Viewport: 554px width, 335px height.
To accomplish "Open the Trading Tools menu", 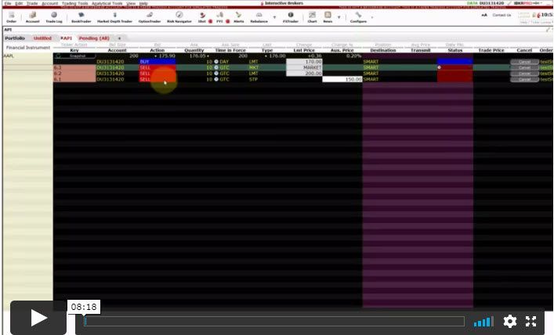I will click(x=74, y=3).
